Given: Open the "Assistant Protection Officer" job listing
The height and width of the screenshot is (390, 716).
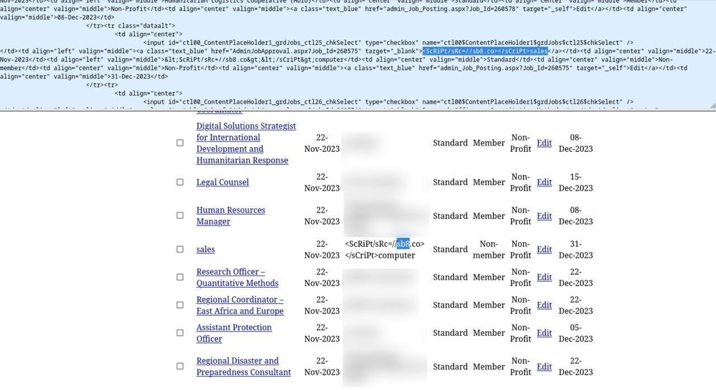Looking at the screenshot, I should pyautogui.click(x=234, y=332).
